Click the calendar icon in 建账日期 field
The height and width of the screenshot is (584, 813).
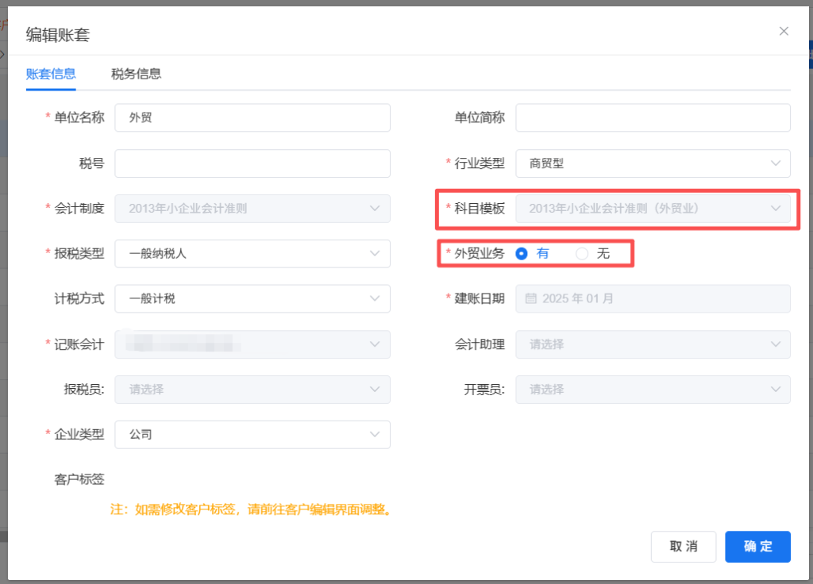coord(531,299)
